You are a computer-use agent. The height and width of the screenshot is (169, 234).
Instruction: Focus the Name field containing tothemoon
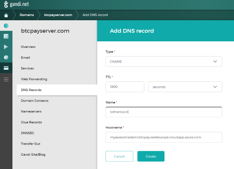164,112
